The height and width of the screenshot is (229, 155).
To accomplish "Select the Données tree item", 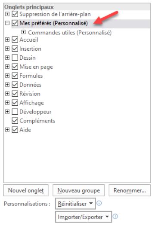I will [31, 85].
